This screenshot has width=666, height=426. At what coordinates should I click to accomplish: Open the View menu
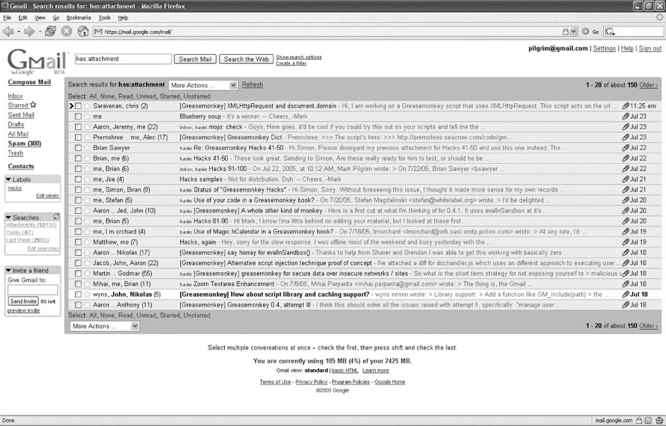pos(40,18)
